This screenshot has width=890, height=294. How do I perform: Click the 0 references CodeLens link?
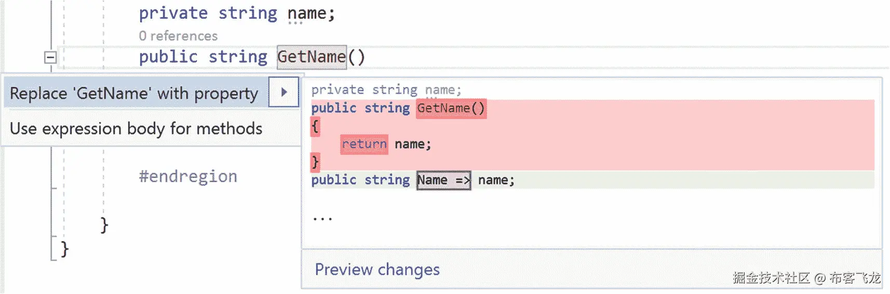pyautogui.click(x=178, y=36)
